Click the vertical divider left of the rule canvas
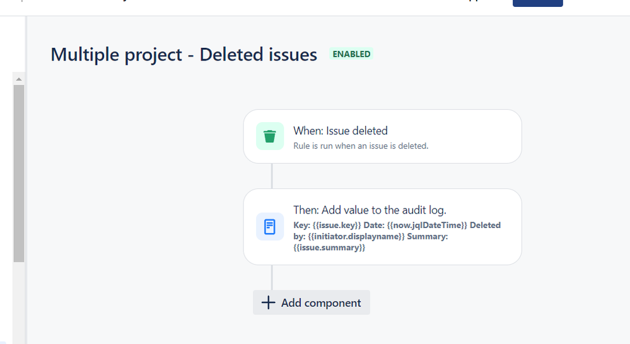The height and width of the screenshot is (344, 630). 26,180
